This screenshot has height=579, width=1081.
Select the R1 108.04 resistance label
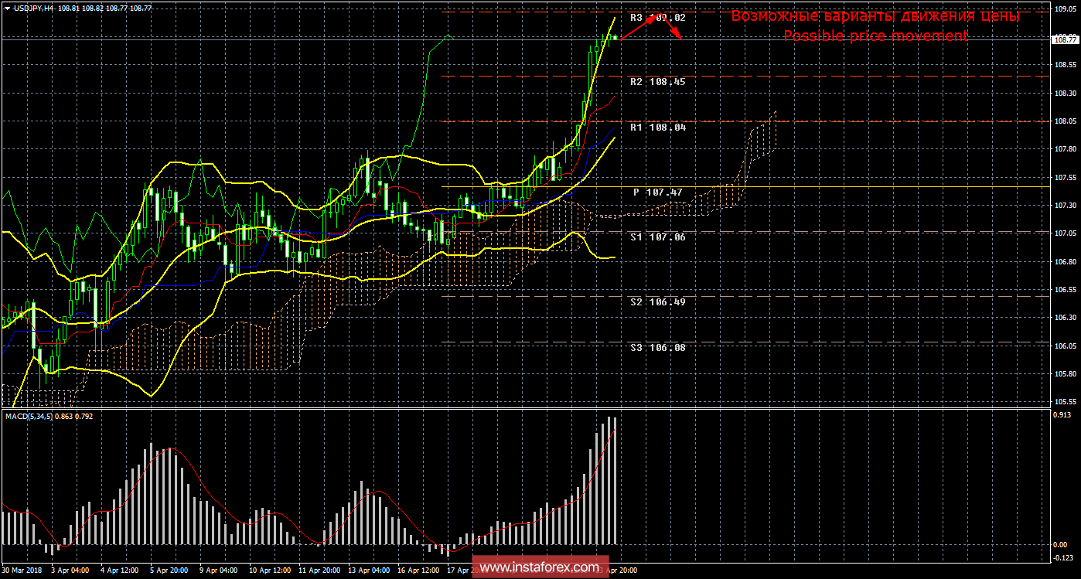[x=657, y=127]
